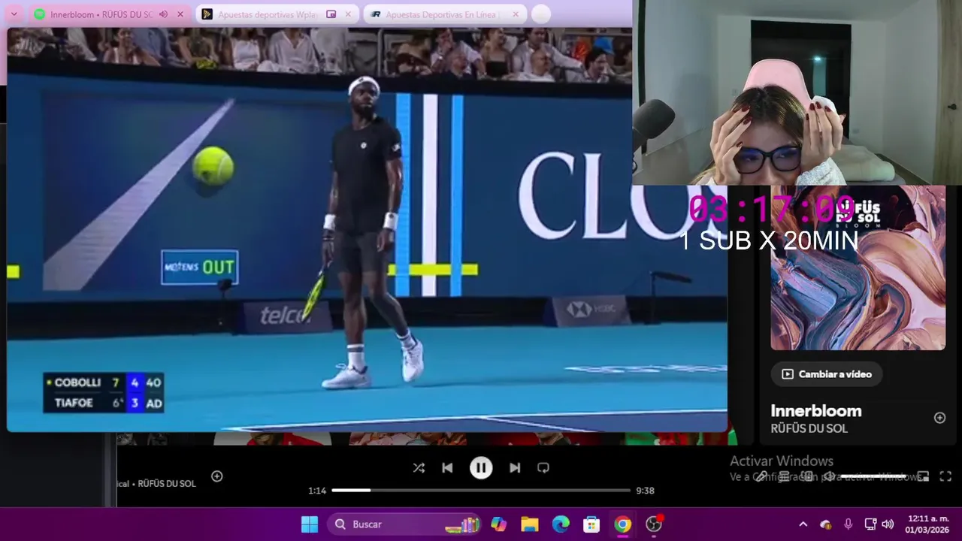Open system volume tray icon
The height and width of the screenshot is (541, 962).
[x=888, y=524]
